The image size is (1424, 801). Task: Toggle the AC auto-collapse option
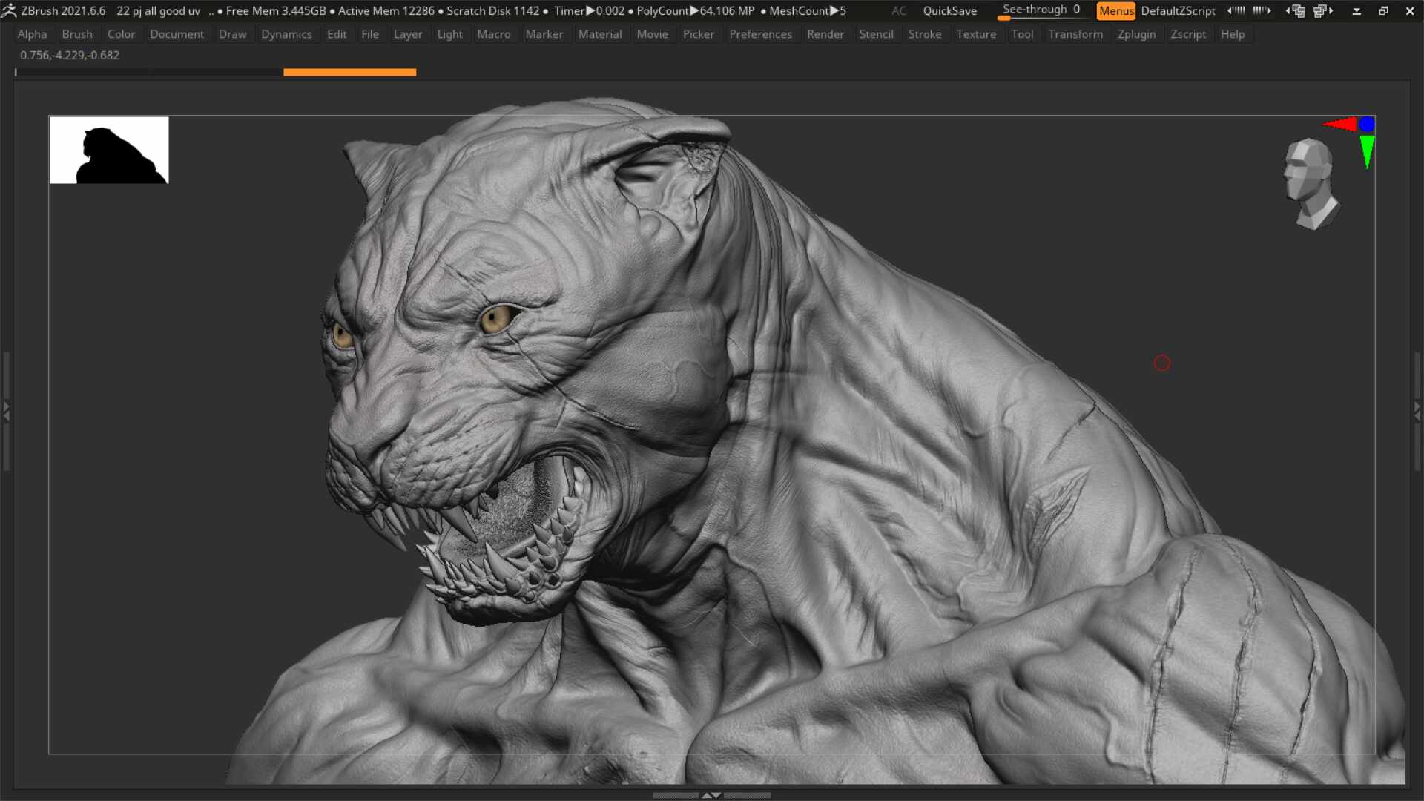[x=899, y=10]
